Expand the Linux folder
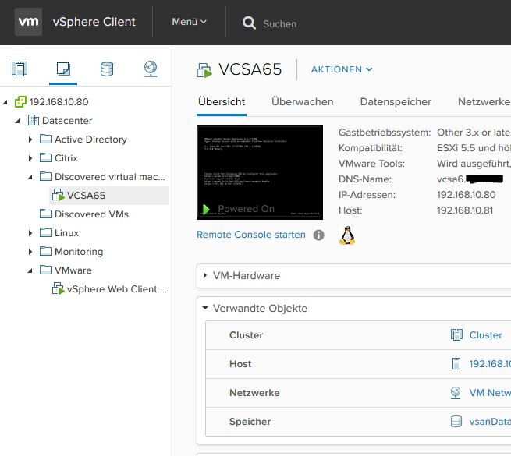The image size is (511, 456). (30, 233)
